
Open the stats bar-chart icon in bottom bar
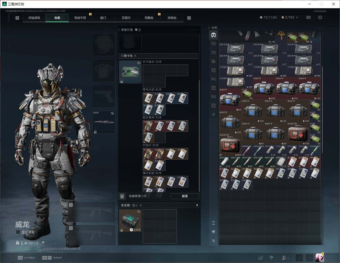click(x=260, y=258)
